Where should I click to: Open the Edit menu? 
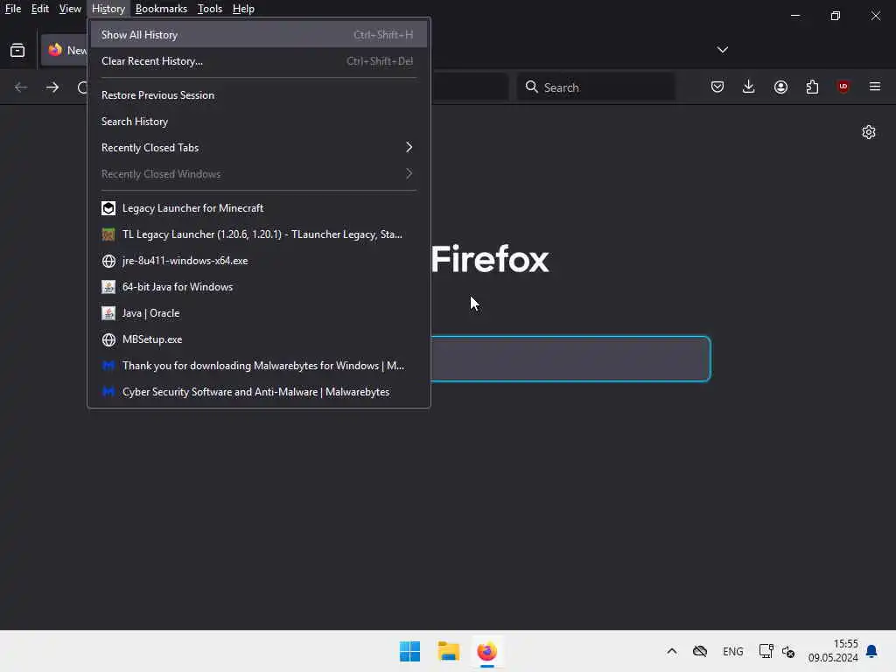point(40,9)
